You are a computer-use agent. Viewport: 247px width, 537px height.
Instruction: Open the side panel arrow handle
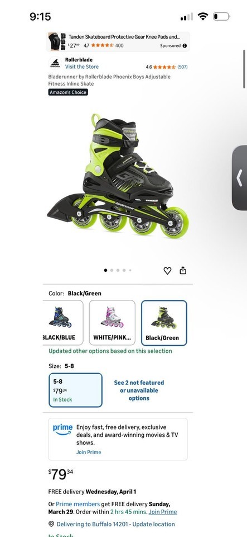pos(240,178)
